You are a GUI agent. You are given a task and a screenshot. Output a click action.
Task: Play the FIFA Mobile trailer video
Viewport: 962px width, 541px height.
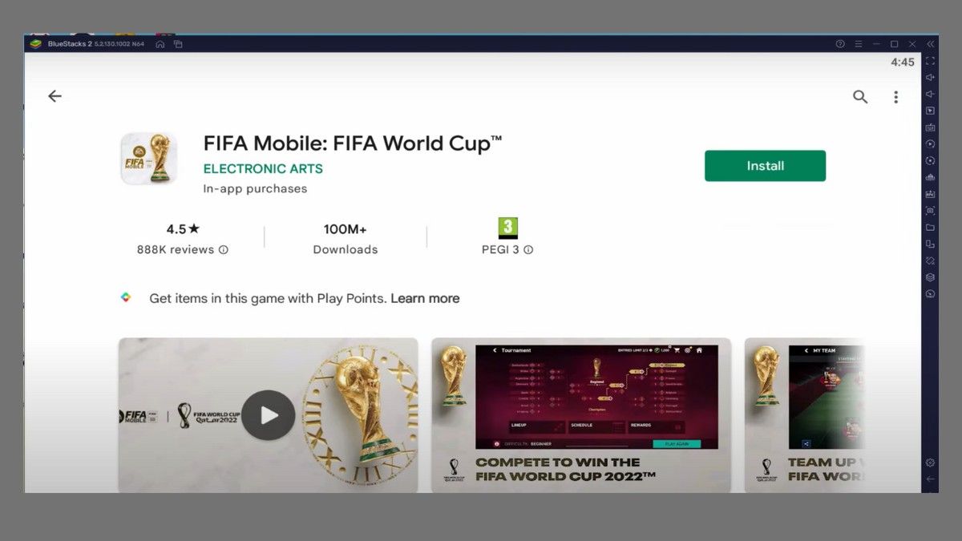tap(269, 414)
